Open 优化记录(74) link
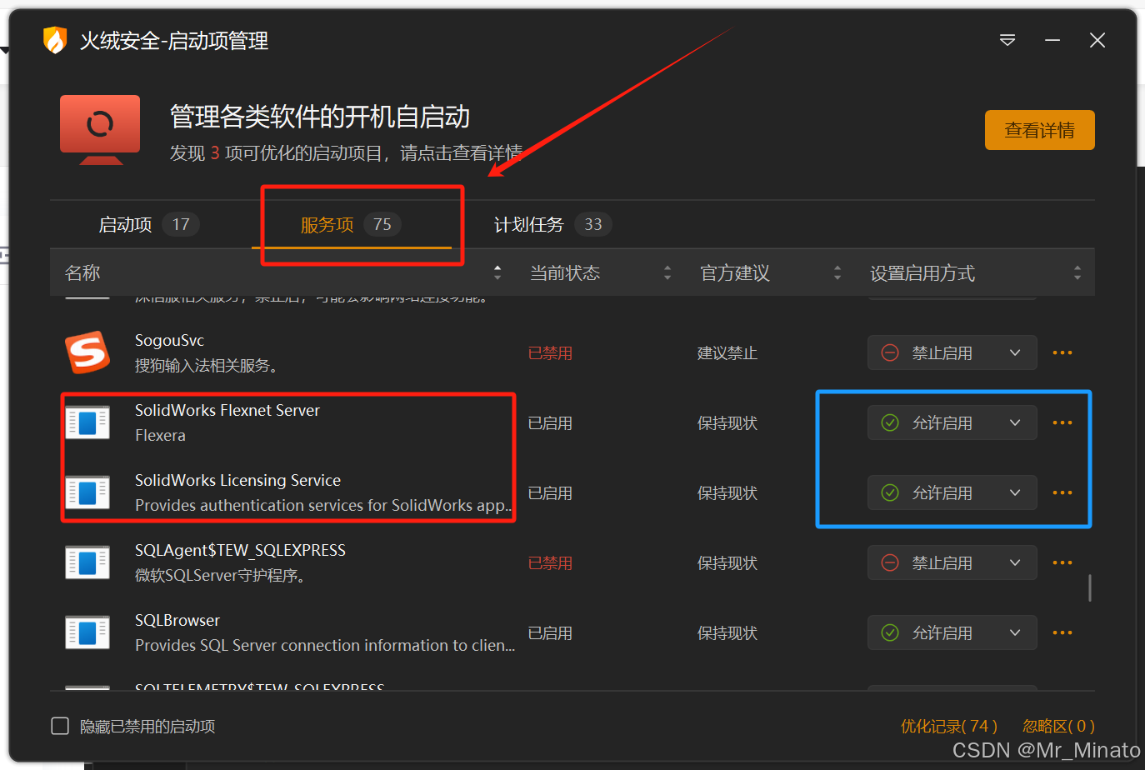 [x=948, y=726]
